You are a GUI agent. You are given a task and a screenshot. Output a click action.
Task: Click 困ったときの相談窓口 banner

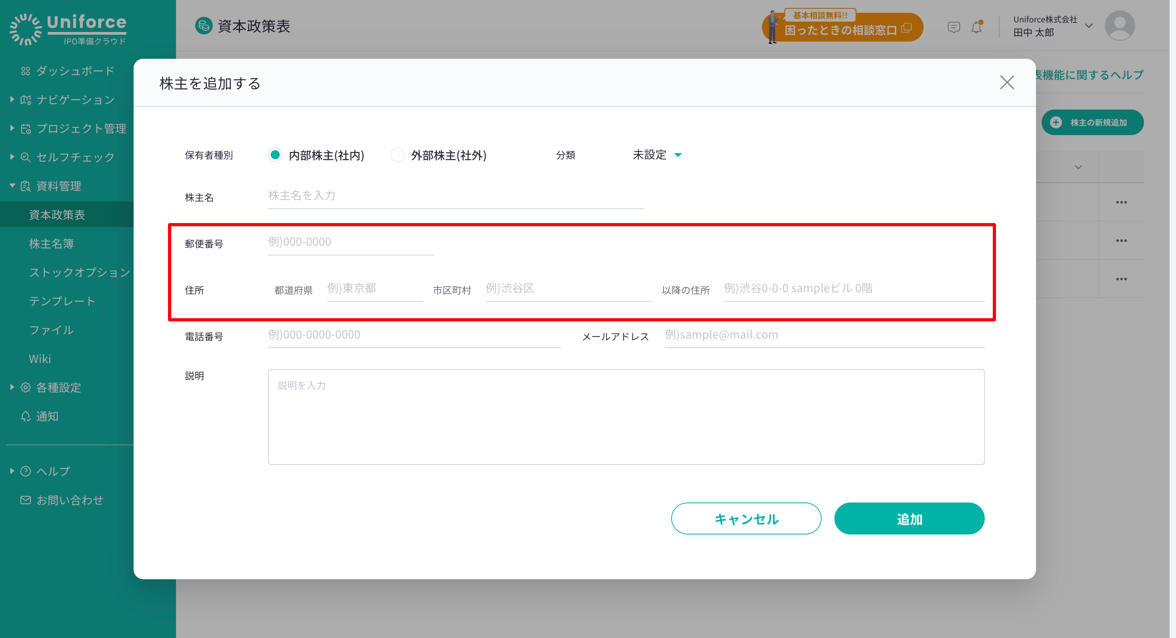[842, 27]
